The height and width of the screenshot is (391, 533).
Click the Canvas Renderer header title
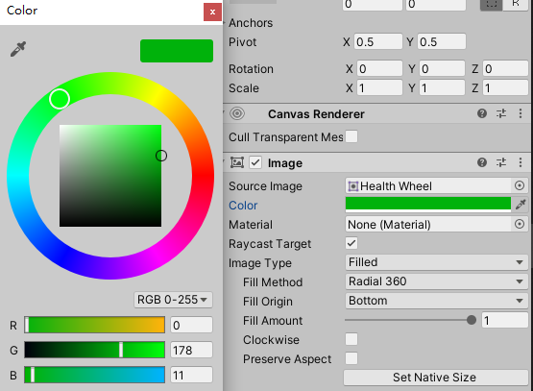click(x=316, y=114)
